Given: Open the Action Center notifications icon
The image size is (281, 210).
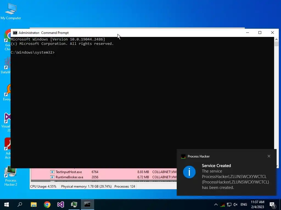Looking at the screenshot, I should pos(272,205).
